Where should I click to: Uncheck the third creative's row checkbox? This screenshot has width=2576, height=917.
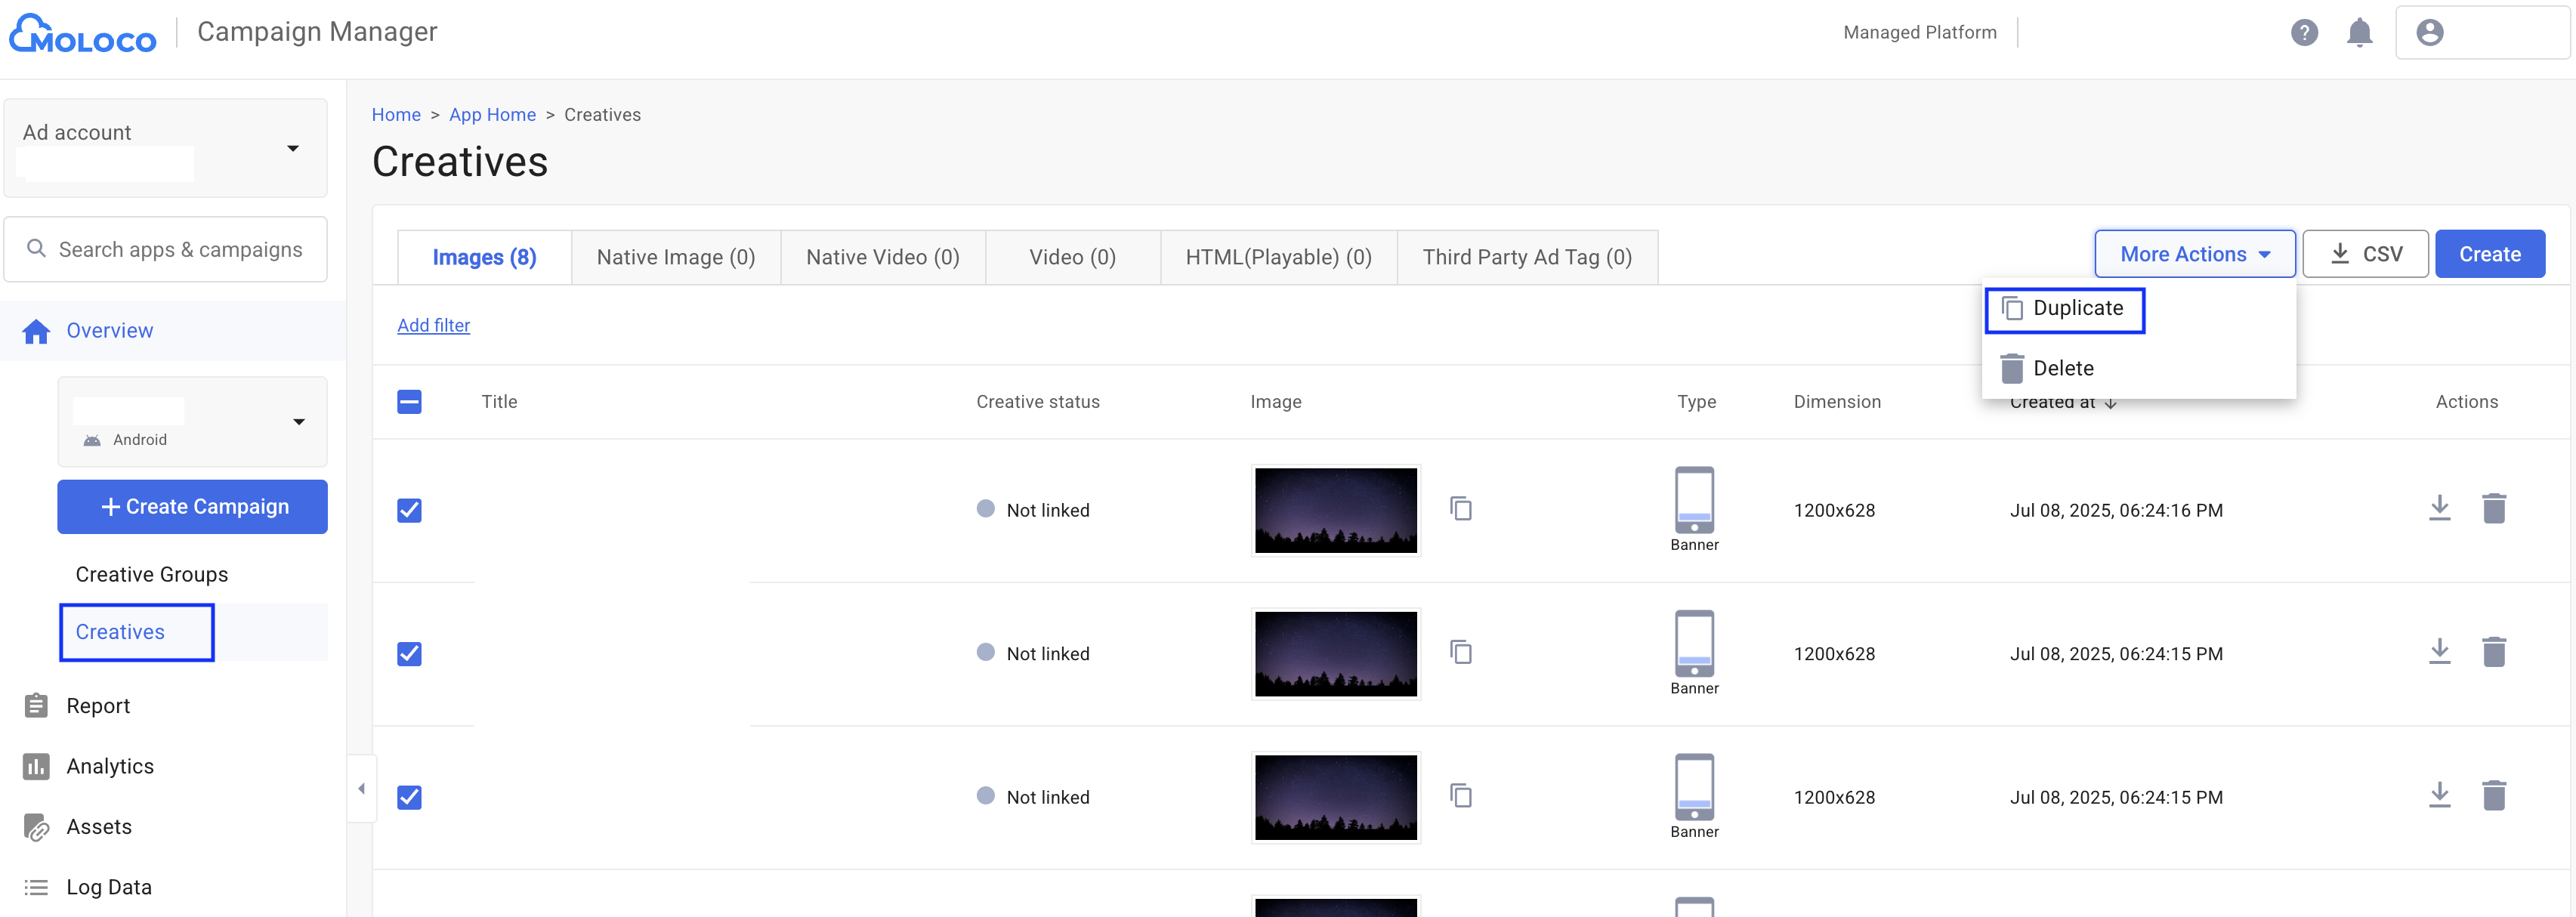409,797
